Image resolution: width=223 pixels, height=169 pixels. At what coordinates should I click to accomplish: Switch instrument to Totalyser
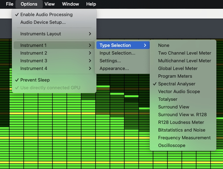(x=183, y=99)
